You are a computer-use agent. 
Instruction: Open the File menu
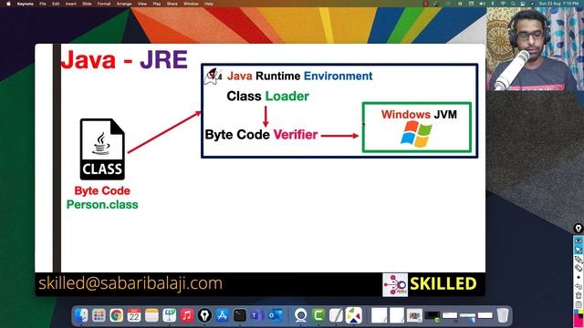[x=43, y=4]
